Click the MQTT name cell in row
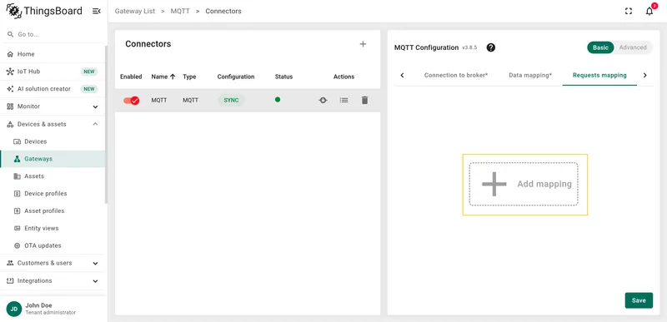 159,101
